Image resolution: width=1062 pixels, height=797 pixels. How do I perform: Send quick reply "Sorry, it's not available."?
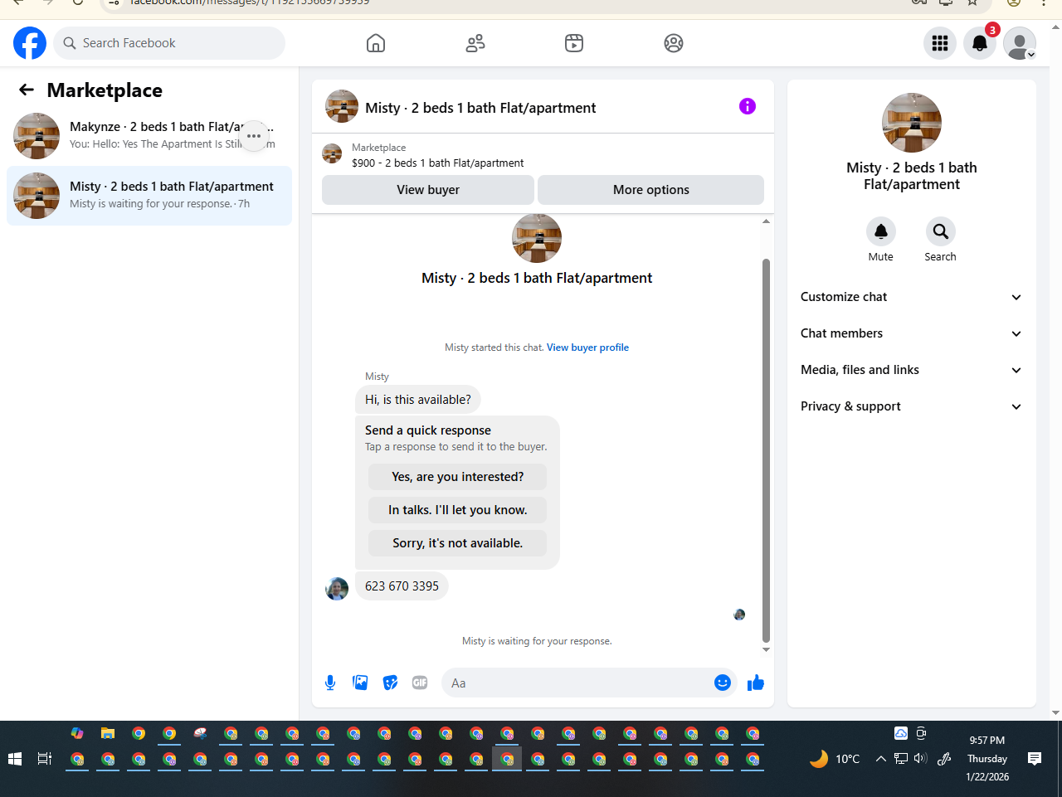pyautogui.click(x=458, y=543)
